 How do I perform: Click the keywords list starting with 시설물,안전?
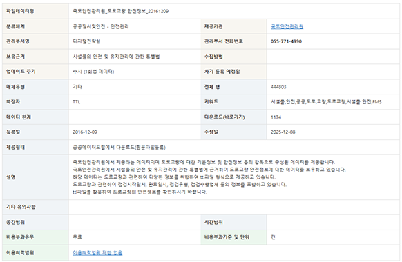326,102
